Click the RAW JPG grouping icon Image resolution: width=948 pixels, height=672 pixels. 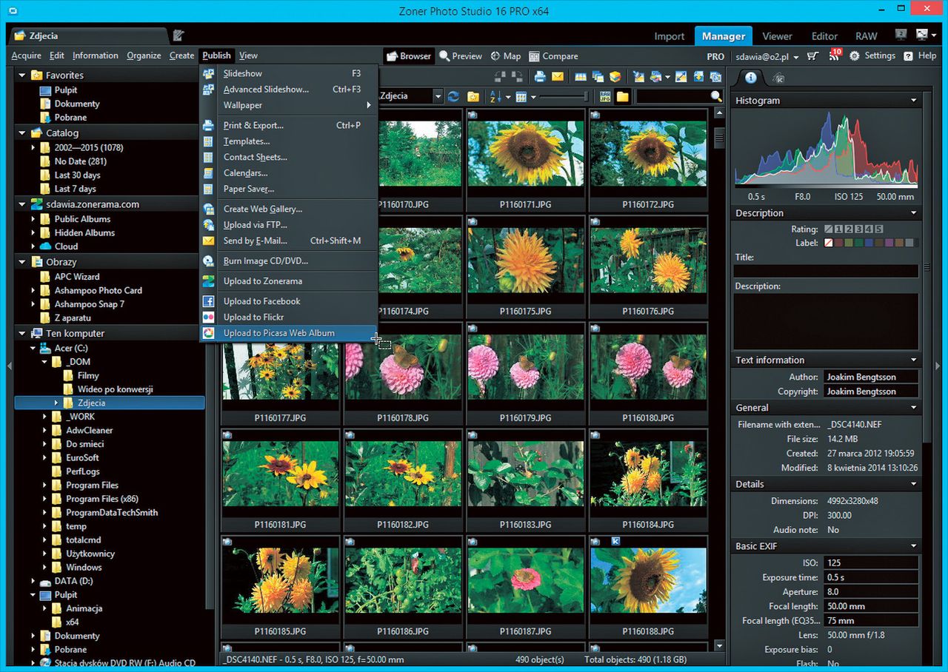605,96
